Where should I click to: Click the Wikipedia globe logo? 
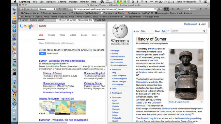click(x=120, y=31)
